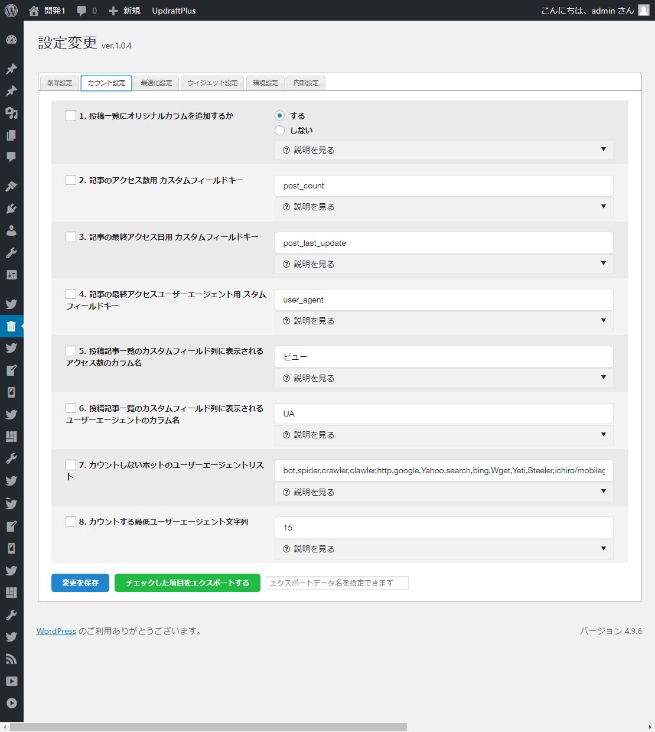This screenshot has height=732, width=655.
Task: Open the ウィジェット設定 tab
Action: point(212,83)
